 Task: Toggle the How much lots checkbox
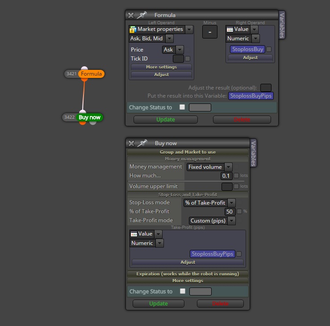pyautogui.click(x=236, y=176)
